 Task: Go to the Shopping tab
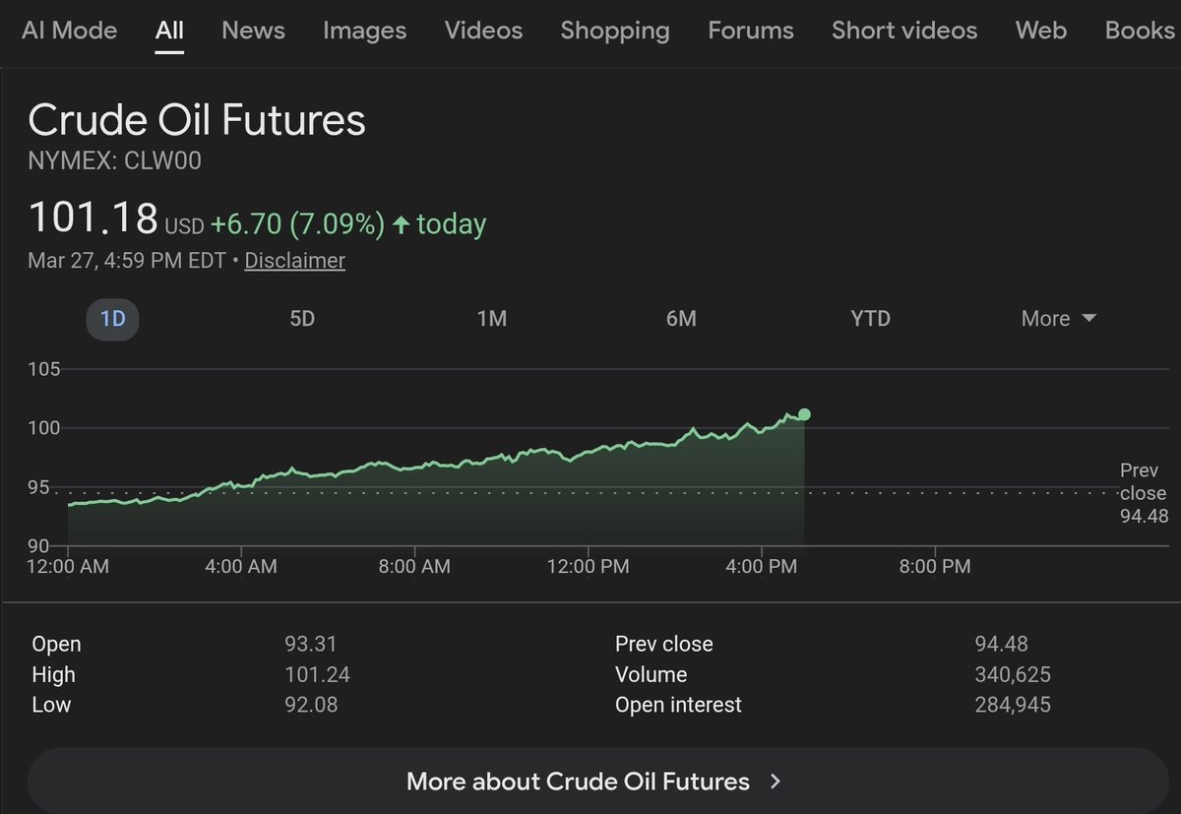pos(615,31)
